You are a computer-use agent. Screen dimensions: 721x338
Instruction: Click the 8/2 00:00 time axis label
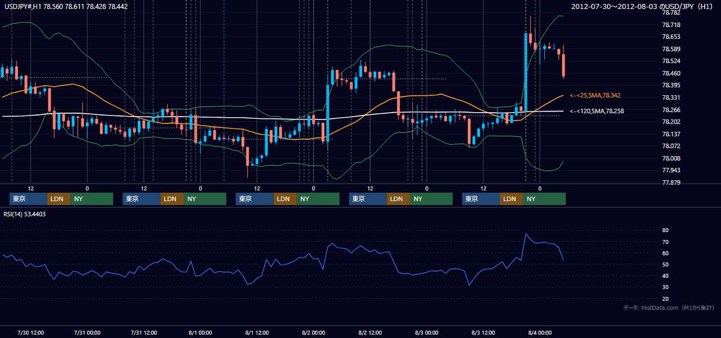point(313,332)
